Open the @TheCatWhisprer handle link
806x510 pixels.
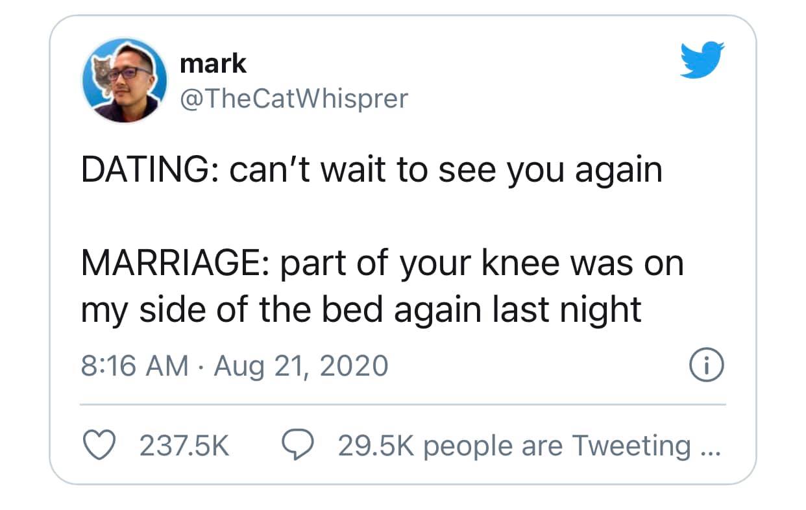[293, 98]
